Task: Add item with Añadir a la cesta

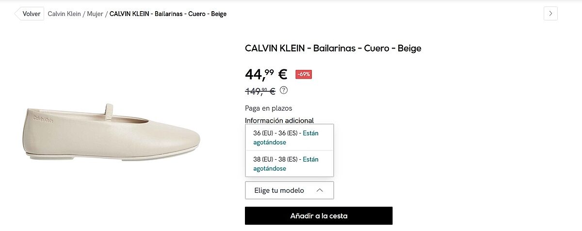Action: (x=319, y=215)
